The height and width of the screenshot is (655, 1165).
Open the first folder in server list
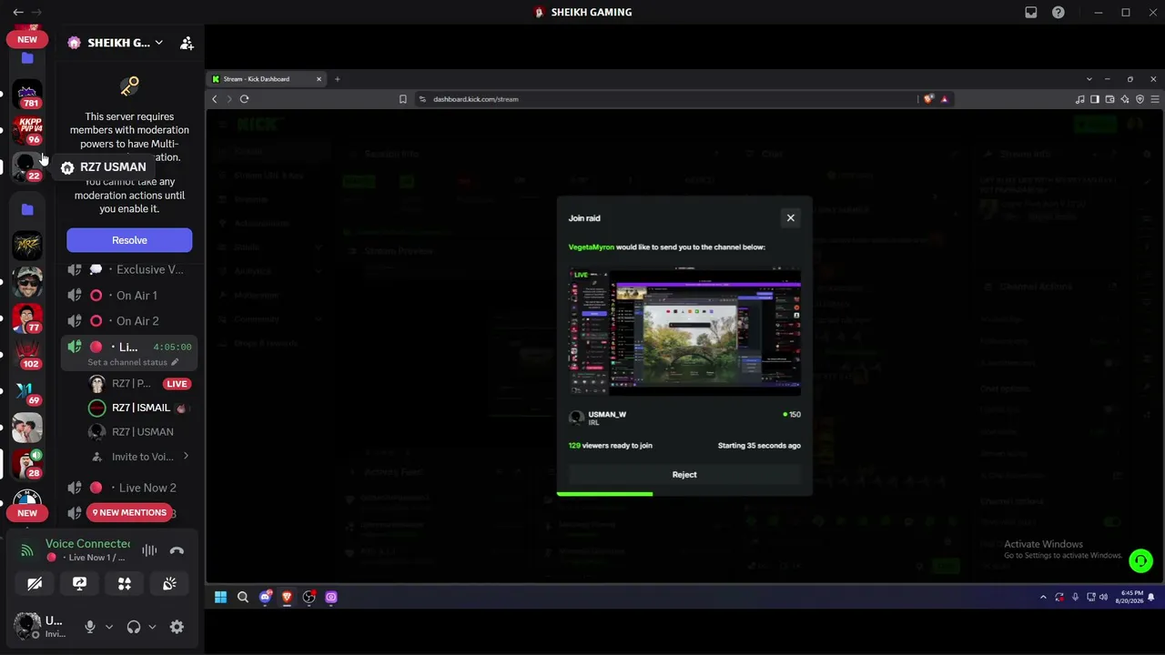click(27, 58)
